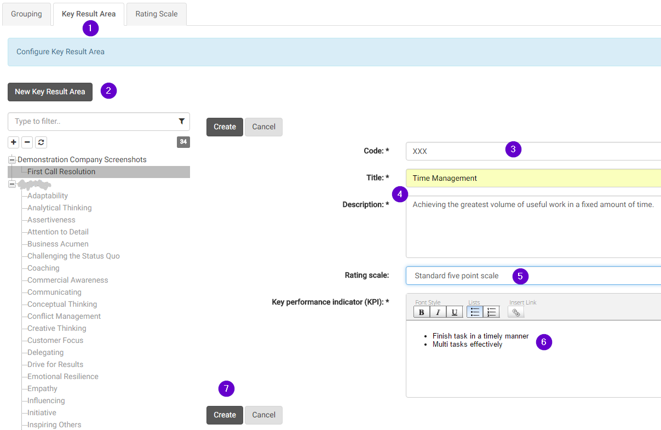Click the 'Multi tasks effectively' bullet

point(467,345)
